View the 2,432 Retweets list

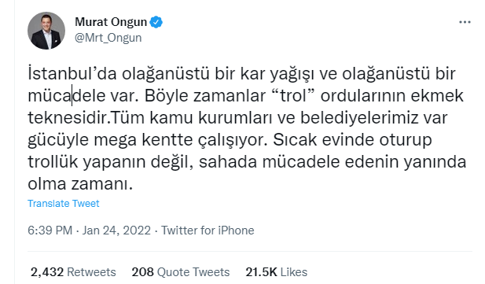click(x=73, y=272)
